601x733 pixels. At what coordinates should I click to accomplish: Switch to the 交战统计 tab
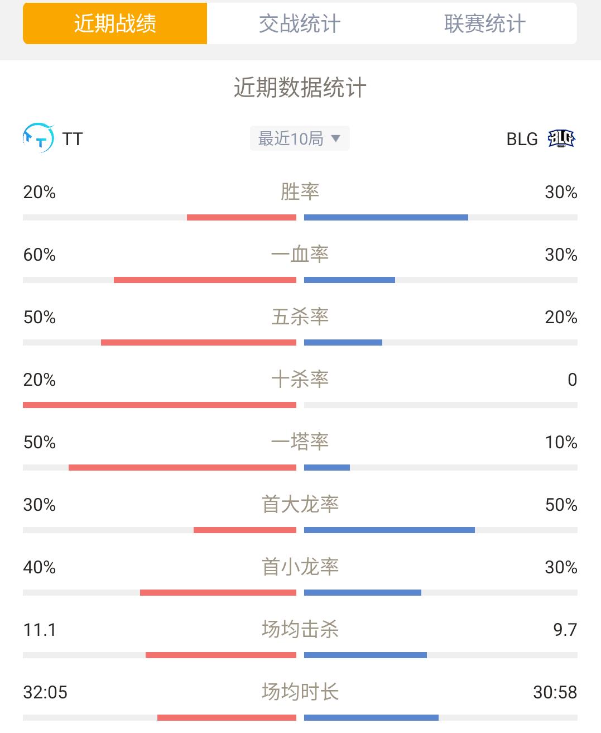pos(300,23)
